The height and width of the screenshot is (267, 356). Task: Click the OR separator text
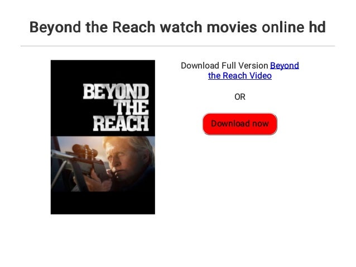[x=240, y=97]
